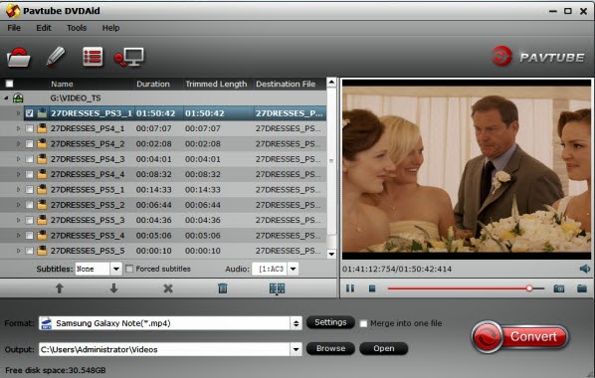Check the 27DRESSES_PS4_3 checkbox

[x=29, y=159]
